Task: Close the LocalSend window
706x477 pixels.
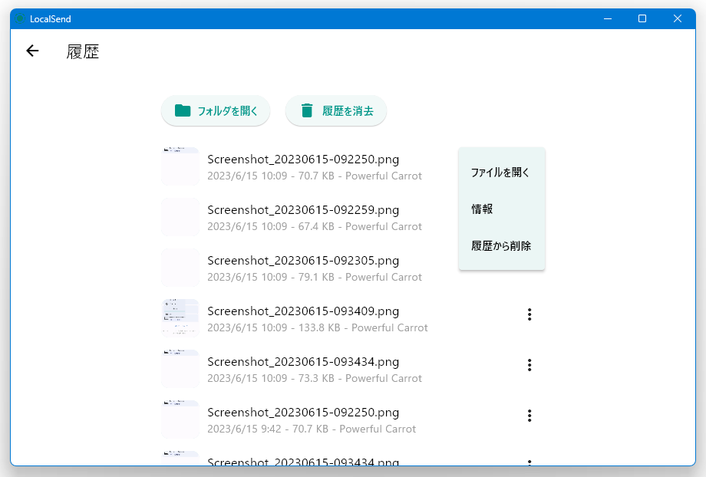Action: click(x=677, y=19)
